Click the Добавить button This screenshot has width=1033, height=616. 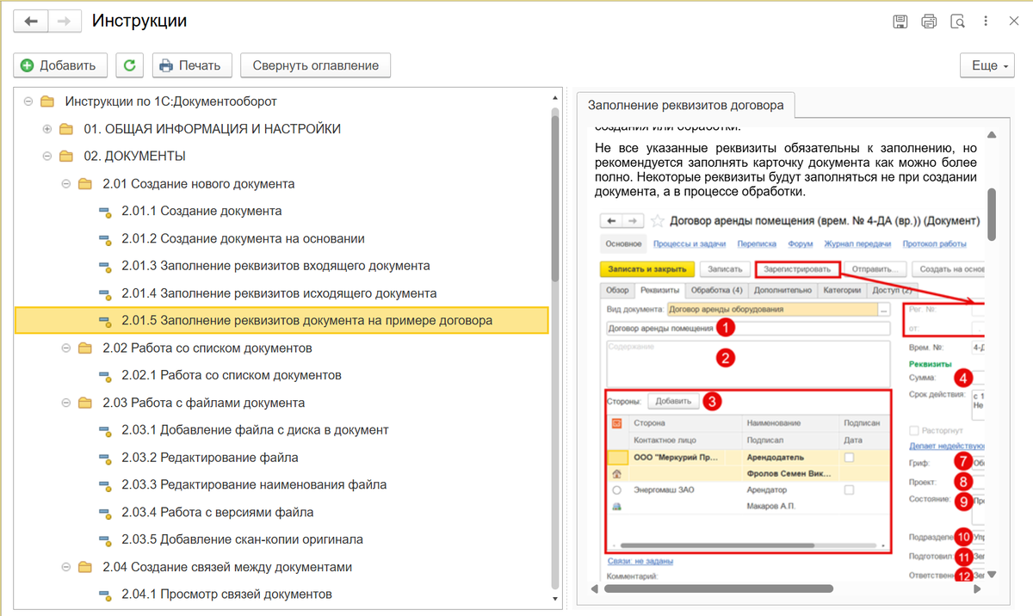60,65
